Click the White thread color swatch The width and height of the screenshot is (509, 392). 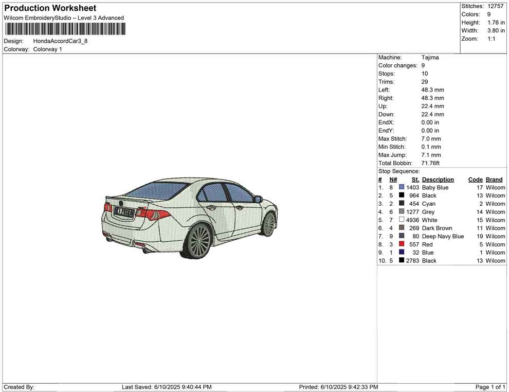[x=402, y=220]
